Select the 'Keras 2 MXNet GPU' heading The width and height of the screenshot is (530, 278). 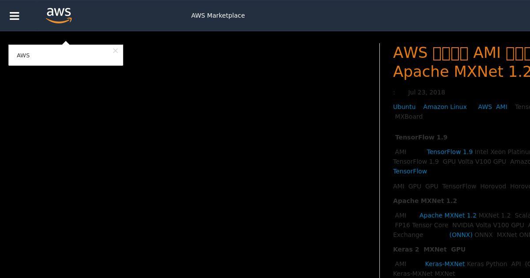(x=429, y=249)
